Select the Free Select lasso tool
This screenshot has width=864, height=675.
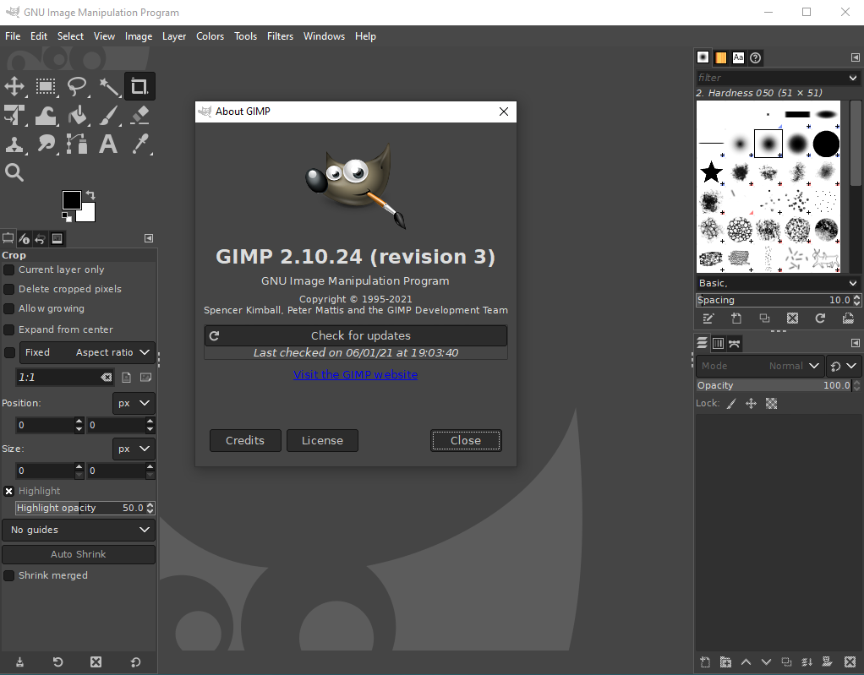tap(77, 86)
